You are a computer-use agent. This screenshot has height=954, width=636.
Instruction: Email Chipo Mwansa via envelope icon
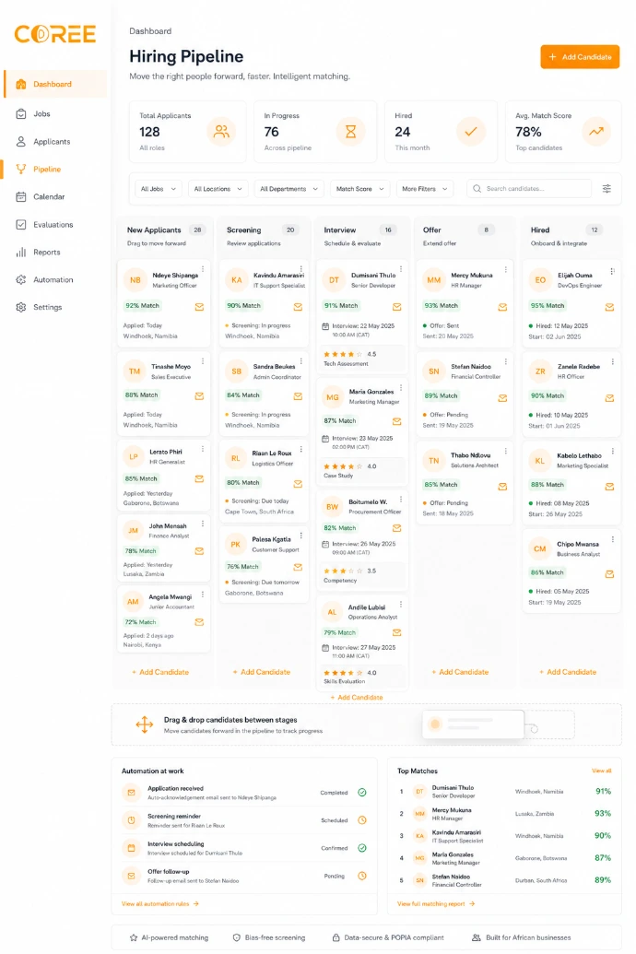(x=609, y=573)
